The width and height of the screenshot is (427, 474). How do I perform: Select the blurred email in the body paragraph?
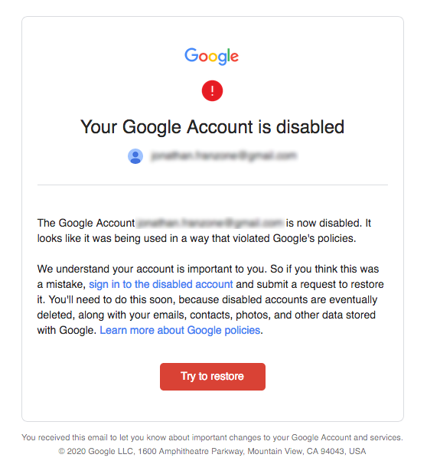(210, 223)
